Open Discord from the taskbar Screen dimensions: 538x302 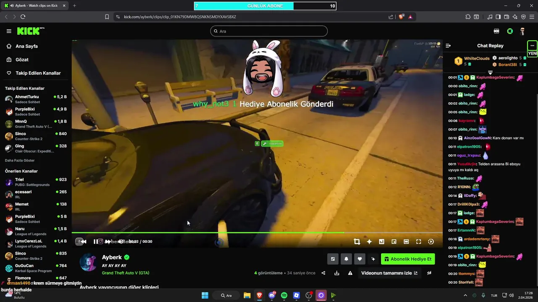[272, 295]
